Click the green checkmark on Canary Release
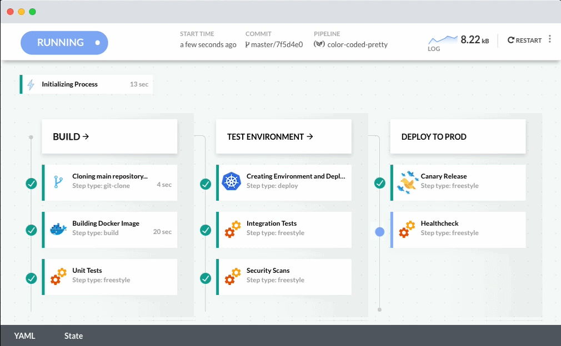The height and width of the screenshot is (346, 561). (380, 183)
